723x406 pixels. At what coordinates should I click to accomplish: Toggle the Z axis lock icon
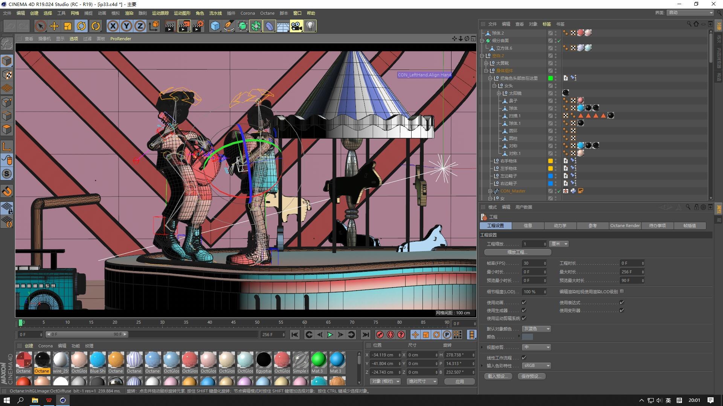(140, 26)
